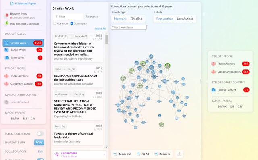Switch the labels to Last Author
Viewport: 258px width, 160px height.
pyautogui.click(x=185, y=19)
